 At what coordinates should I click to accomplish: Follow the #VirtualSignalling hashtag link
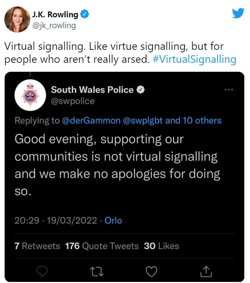(194, 59)
